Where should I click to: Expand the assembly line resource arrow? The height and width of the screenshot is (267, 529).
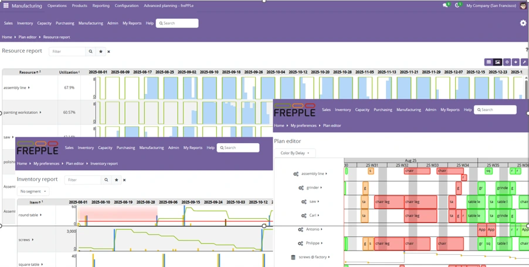[29, 88]
